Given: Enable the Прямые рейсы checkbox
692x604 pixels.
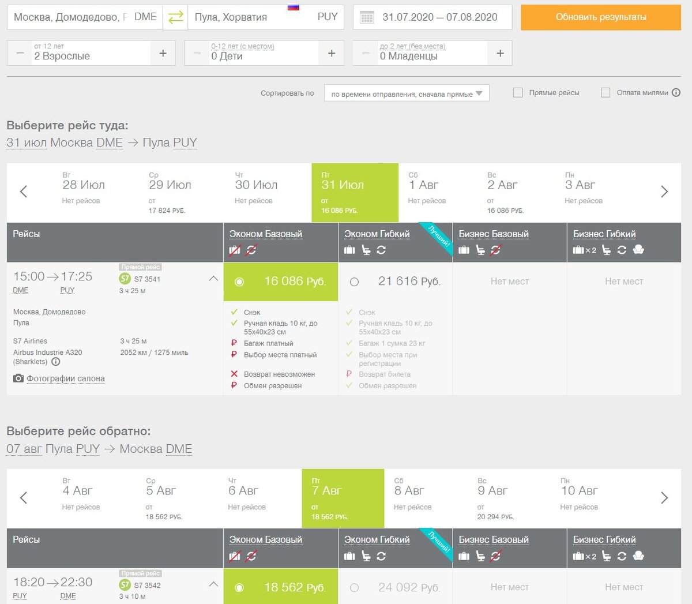Looking at the screenshot, I should [518, 92].
